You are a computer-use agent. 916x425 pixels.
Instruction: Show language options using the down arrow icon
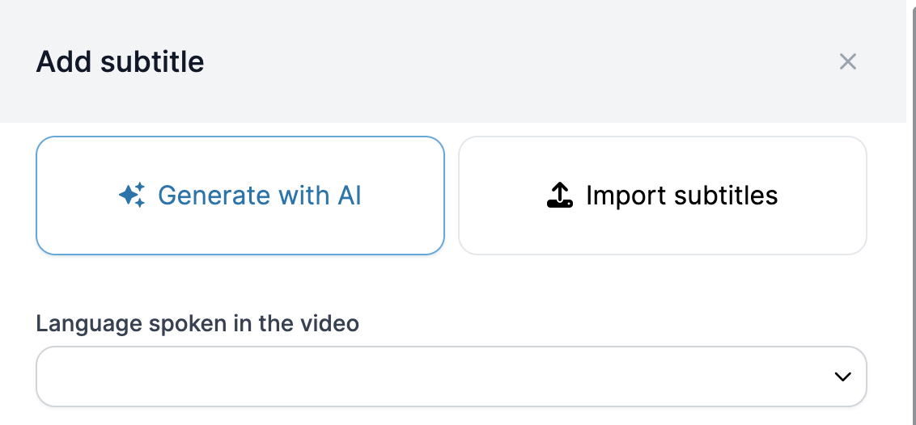[x=842, y=377]
